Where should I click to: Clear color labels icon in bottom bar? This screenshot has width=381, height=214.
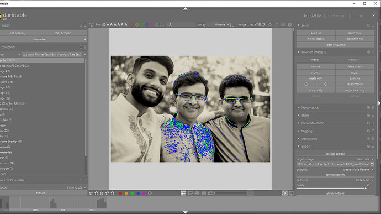pos(150,194)
